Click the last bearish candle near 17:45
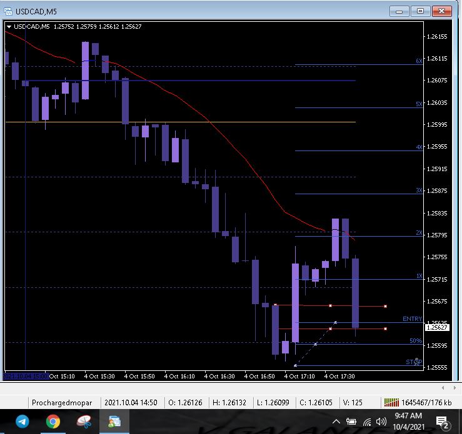462x434 pixels. (x=355, y=293)
